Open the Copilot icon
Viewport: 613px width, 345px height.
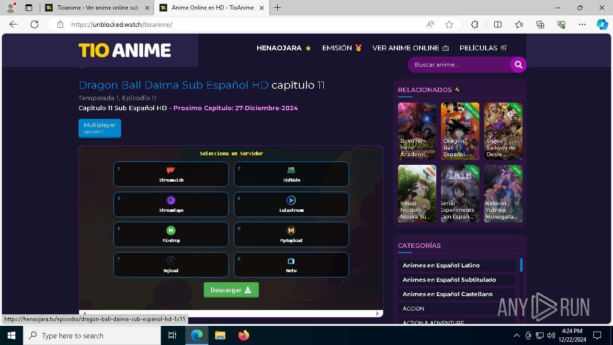[x=602, y=24]
